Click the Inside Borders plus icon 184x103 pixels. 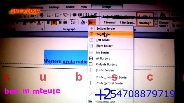pyautogui.click(x=91, y=70)
